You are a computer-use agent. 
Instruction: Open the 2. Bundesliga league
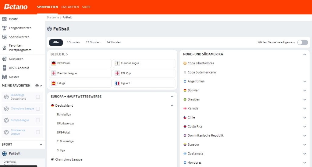65,141
